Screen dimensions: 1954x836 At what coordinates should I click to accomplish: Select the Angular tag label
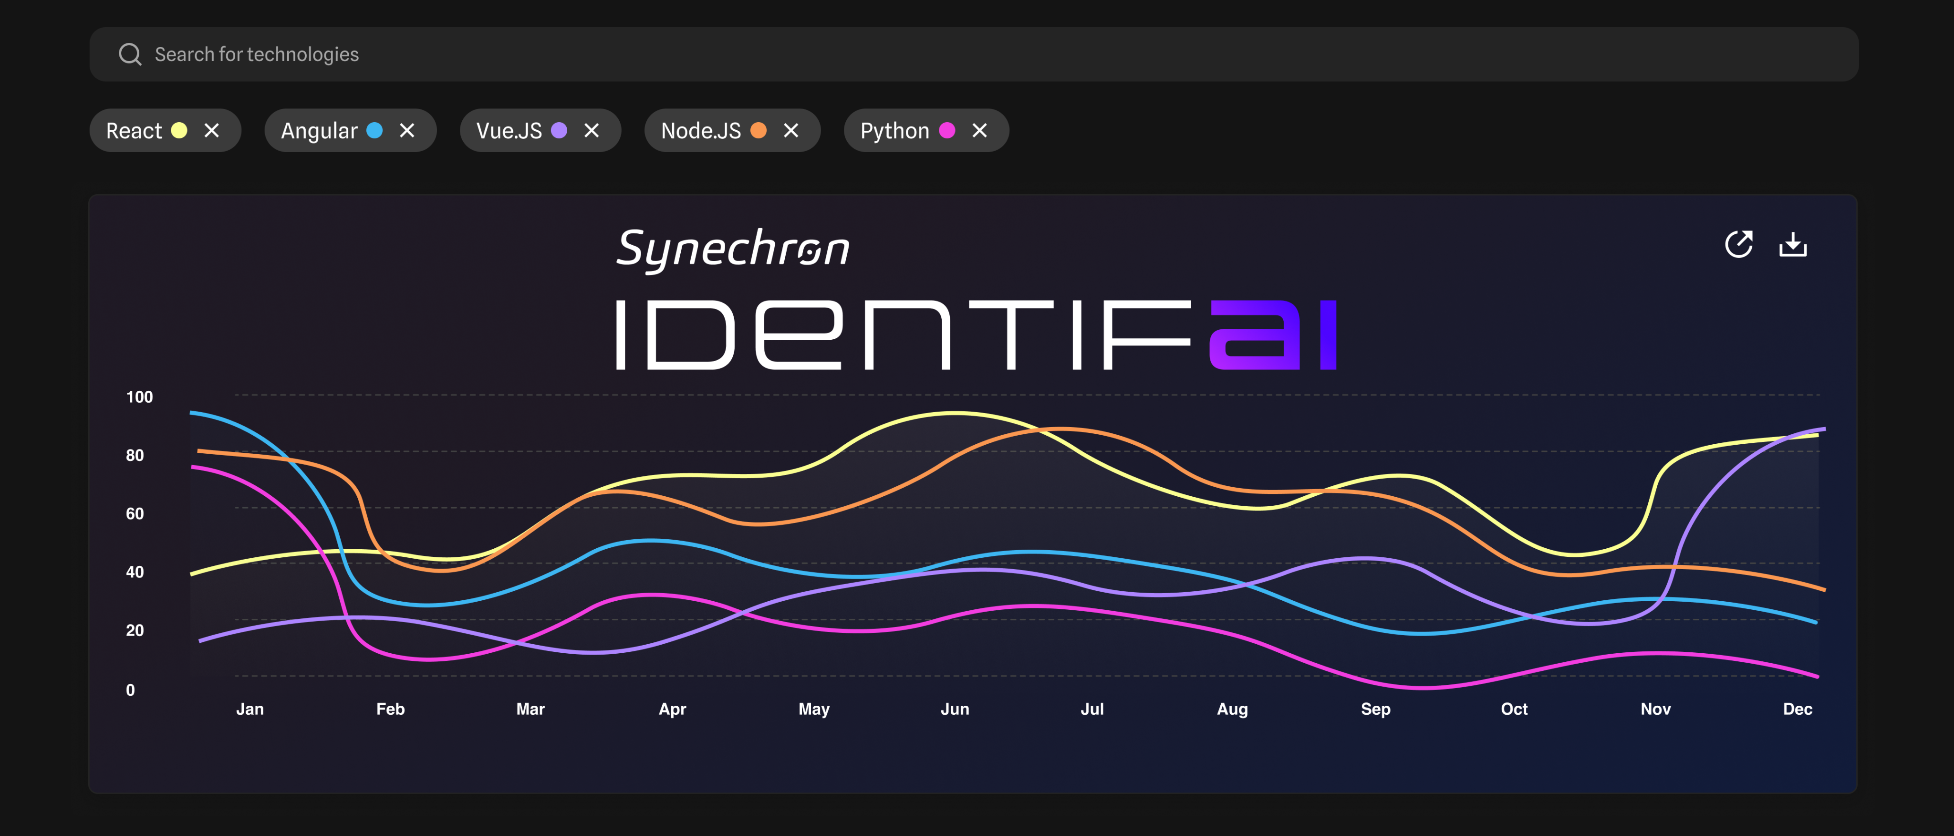coord(319,131)
